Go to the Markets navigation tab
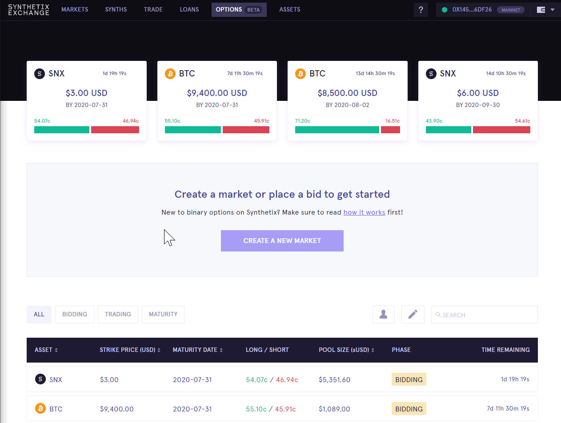 click(x=75, y=10)
